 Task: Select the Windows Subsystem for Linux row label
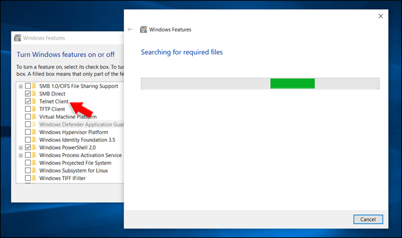pos(73,171)
